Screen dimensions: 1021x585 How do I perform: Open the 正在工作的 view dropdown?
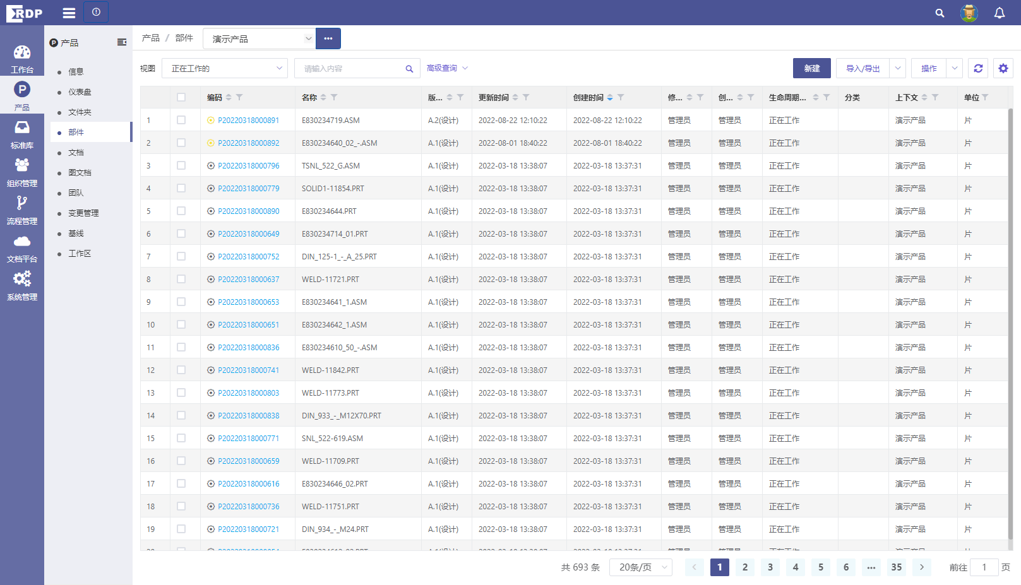click(225, 68)
